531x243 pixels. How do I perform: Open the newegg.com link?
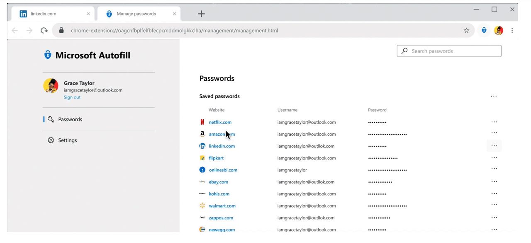tap(222, 230)
